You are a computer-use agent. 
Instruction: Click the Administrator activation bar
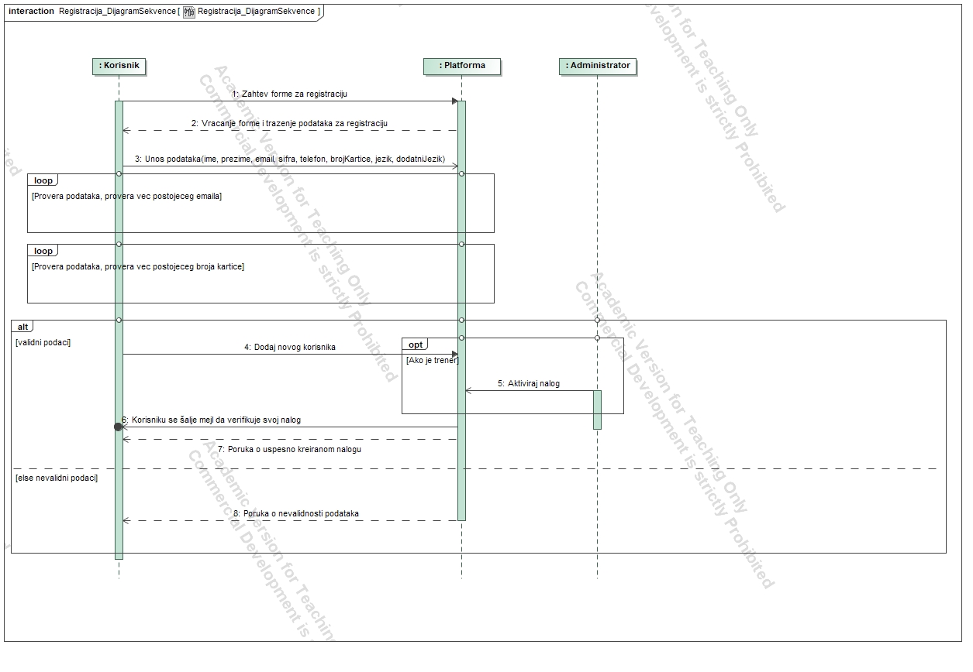[x=597, y=410]
